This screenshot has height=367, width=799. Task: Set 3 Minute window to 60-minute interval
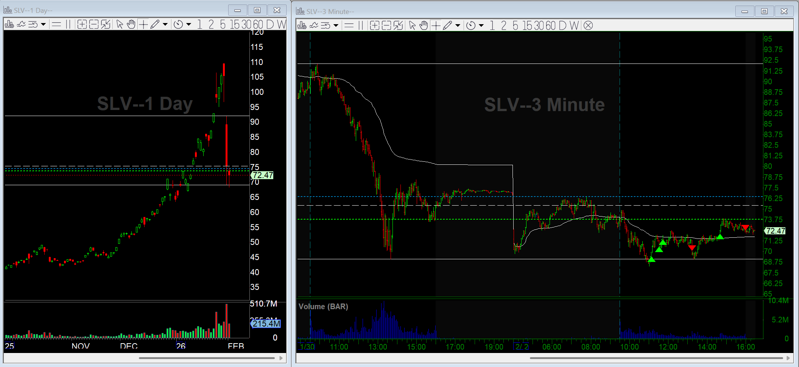pyautogui.click(x=550, y=26)
